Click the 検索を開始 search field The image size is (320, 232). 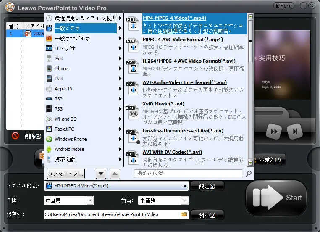(x=189, y=174)
